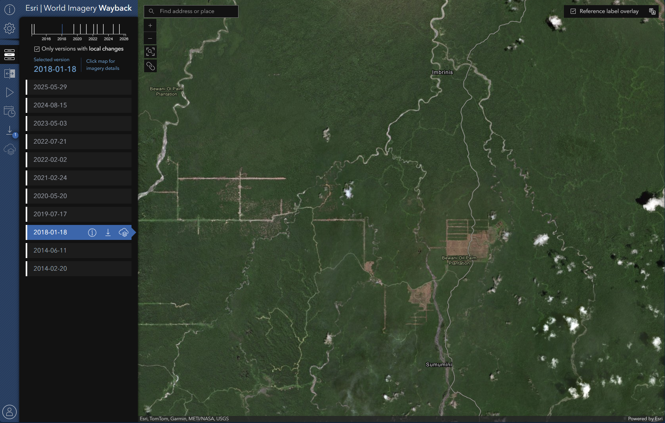Click the 2020 mark on the timeline
This screenshot has height=423, width=665.
tap(77, 34)
